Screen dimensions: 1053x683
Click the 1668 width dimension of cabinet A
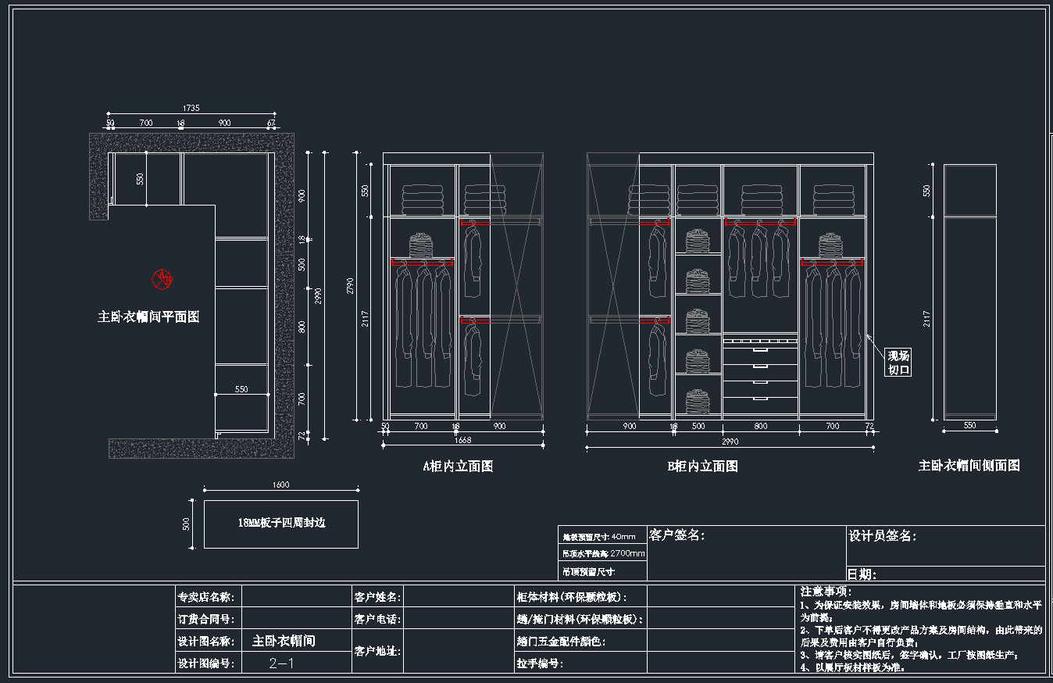(462, 440)
